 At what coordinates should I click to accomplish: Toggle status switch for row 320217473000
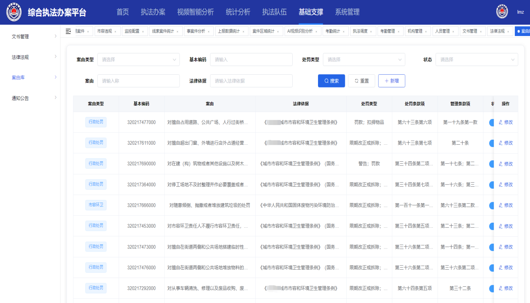click(491, 247)
